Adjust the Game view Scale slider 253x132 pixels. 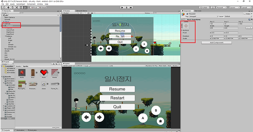(99, 66)
